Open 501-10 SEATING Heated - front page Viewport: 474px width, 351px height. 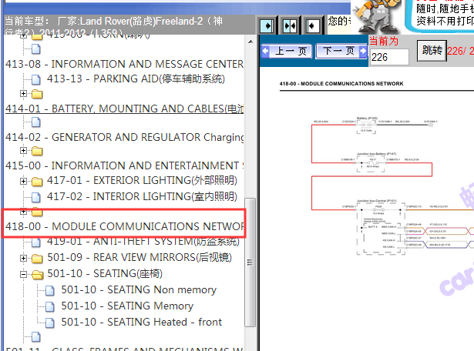click(142, 322)
